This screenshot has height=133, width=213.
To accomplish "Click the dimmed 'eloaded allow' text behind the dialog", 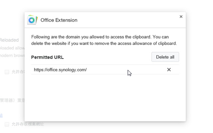I will (12, 48).
